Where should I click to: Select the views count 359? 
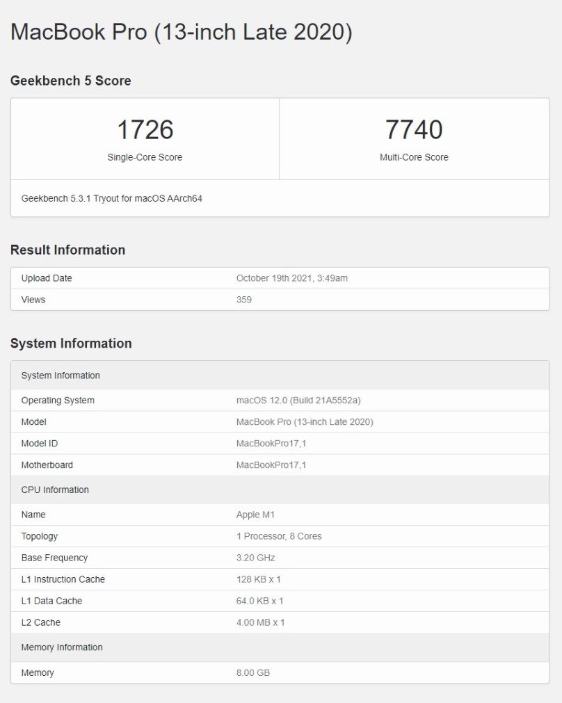pos(244,300)
